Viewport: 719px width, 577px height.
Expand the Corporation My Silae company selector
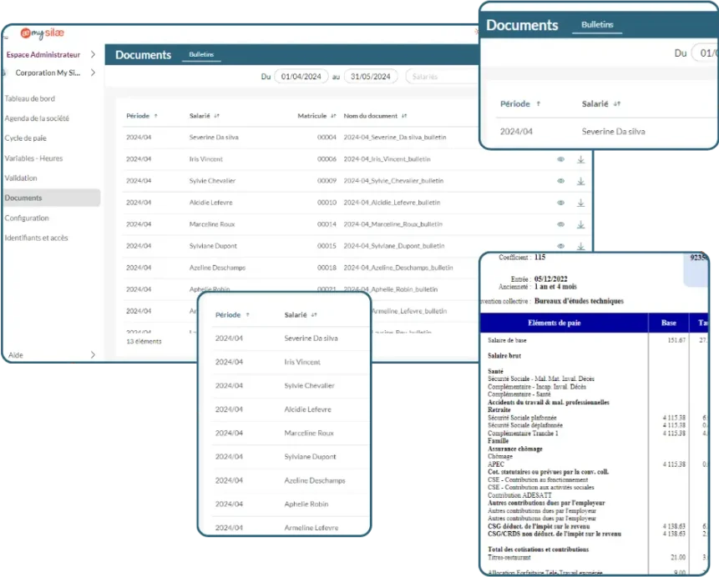[92, 73]
